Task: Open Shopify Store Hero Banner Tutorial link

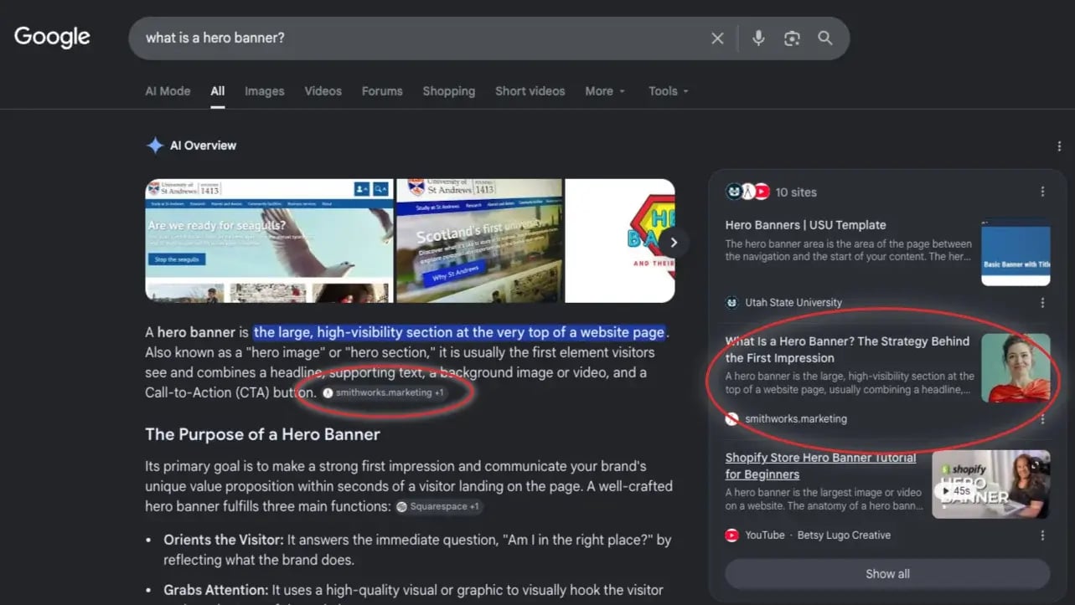Action: click(821, 466)
